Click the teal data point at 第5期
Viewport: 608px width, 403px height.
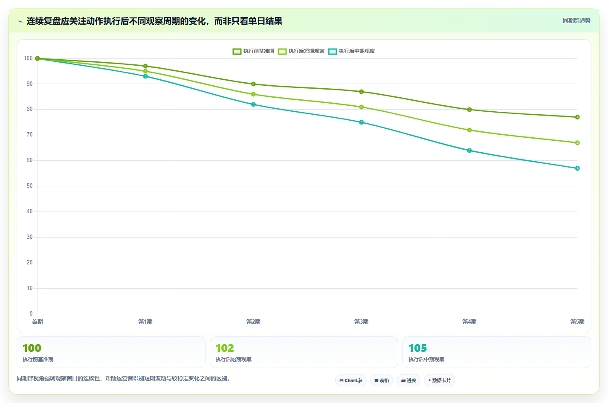(x=577, y=168)
